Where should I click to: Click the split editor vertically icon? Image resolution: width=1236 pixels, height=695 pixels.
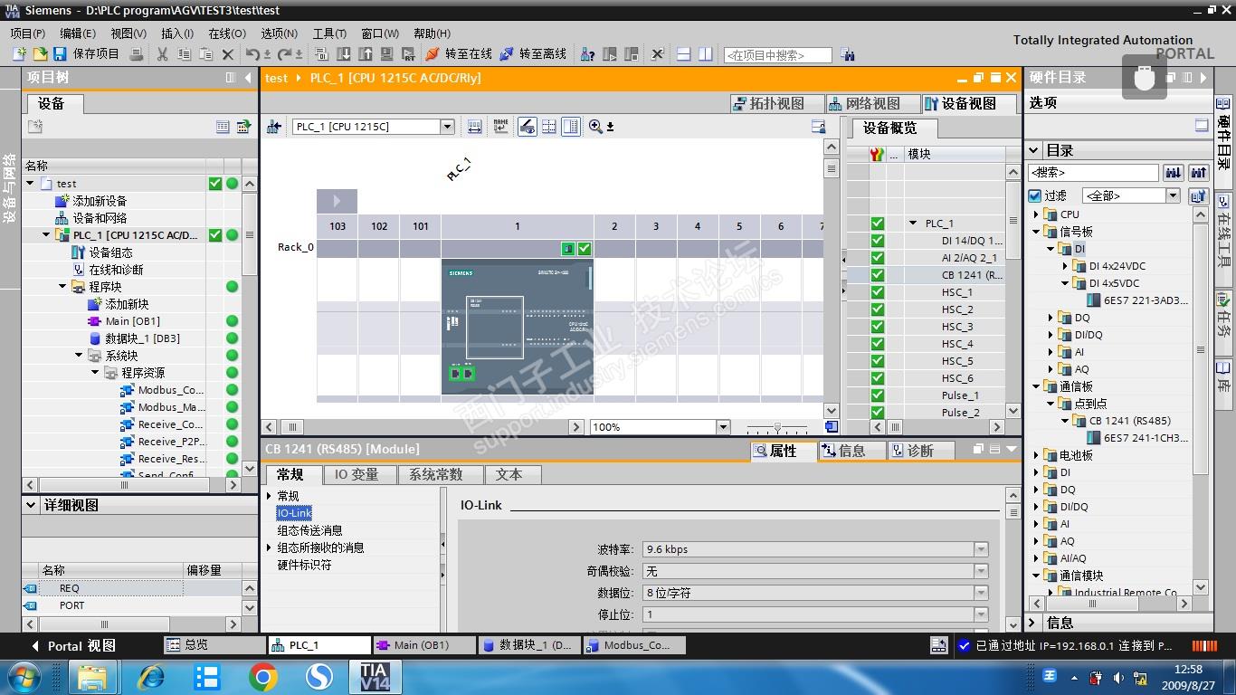pos(706,54)
